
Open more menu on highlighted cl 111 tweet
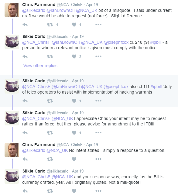tap(98, 101)
